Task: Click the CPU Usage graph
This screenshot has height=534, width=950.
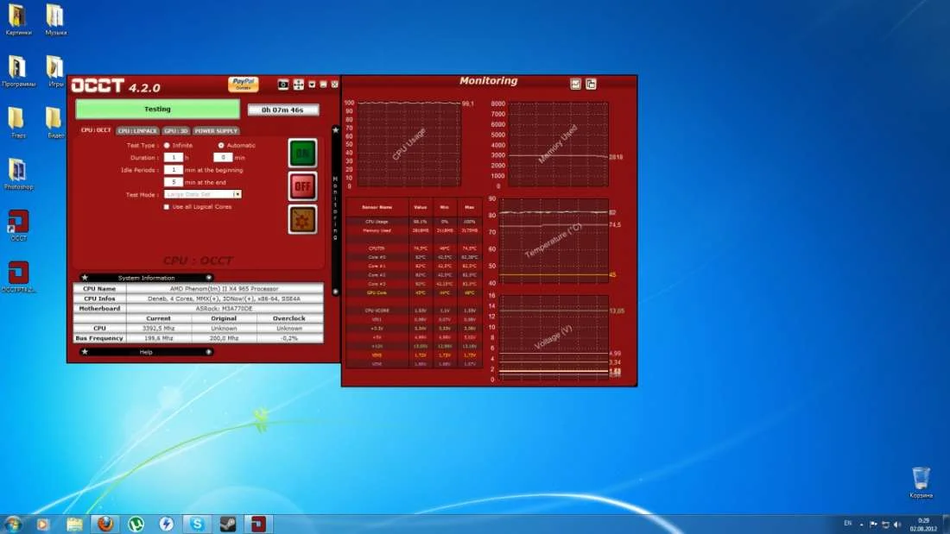Action: tap(409, 144)
